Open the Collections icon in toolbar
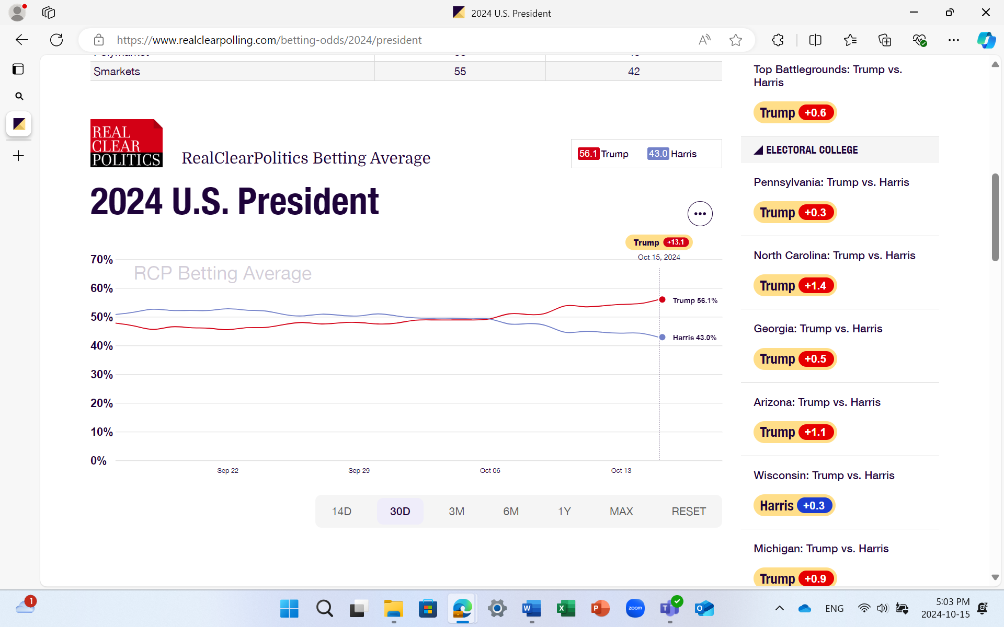 (x=885, y=40)
